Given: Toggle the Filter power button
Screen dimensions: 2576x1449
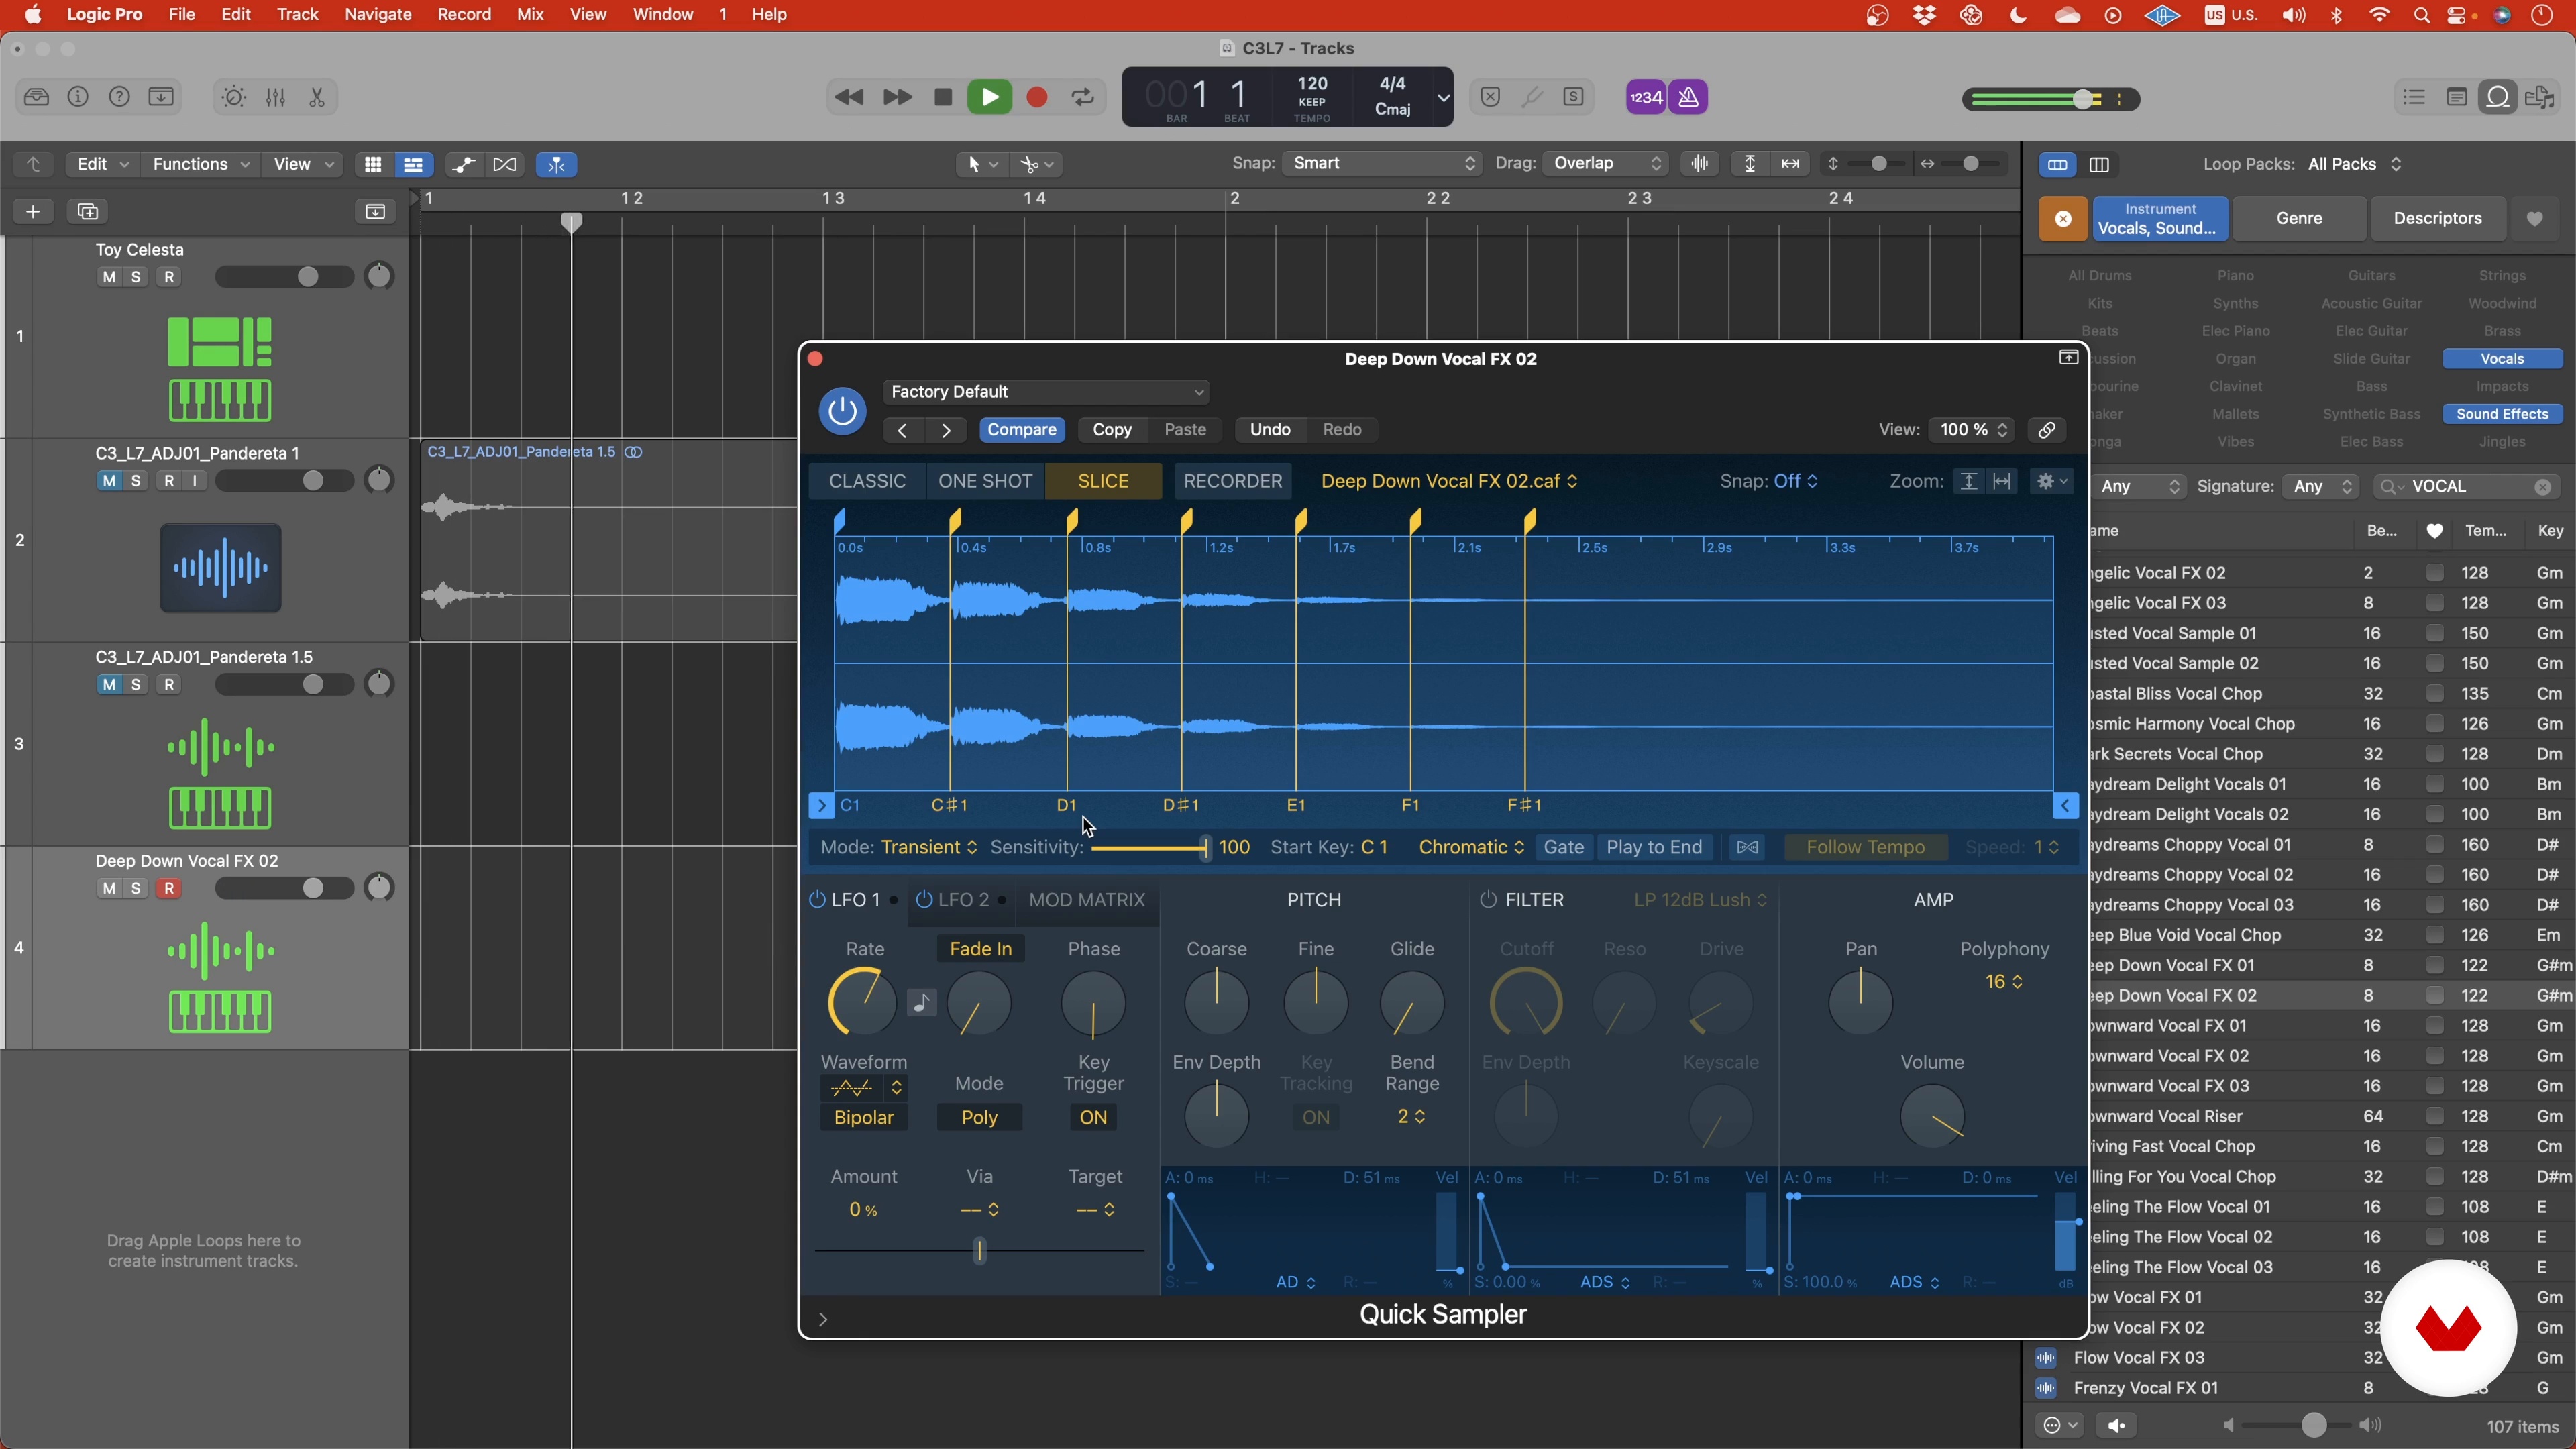Looking at the screenshot, I should (1488, 900).
